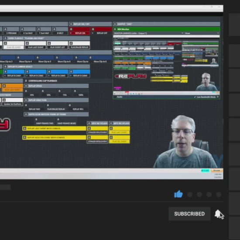Click lock icon on 5 PREGAME tile

5,29
